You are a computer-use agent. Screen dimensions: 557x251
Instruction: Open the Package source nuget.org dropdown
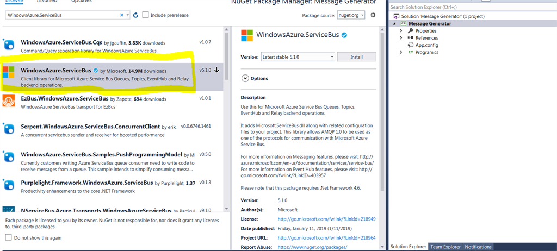coord(351,15)
